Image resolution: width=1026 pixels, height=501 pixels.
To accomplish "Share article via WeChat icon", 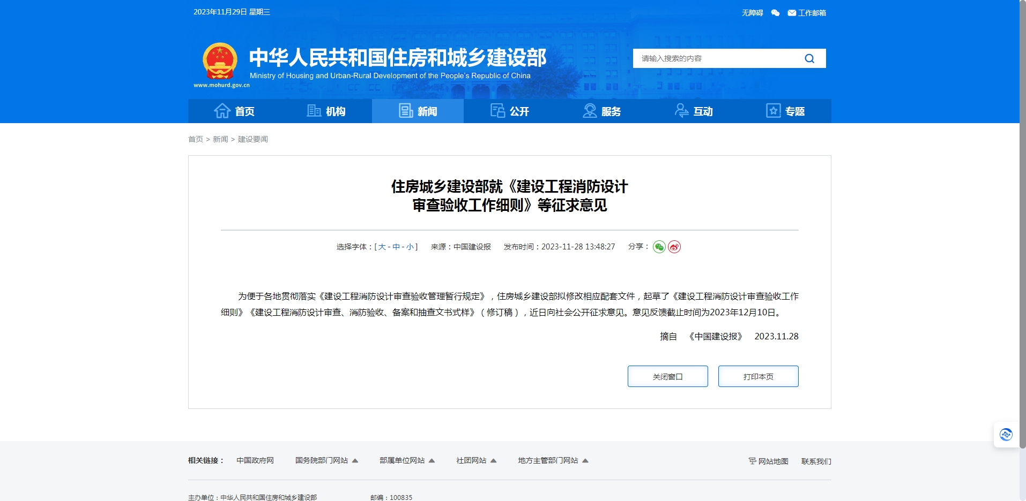I will coord(659,247).
